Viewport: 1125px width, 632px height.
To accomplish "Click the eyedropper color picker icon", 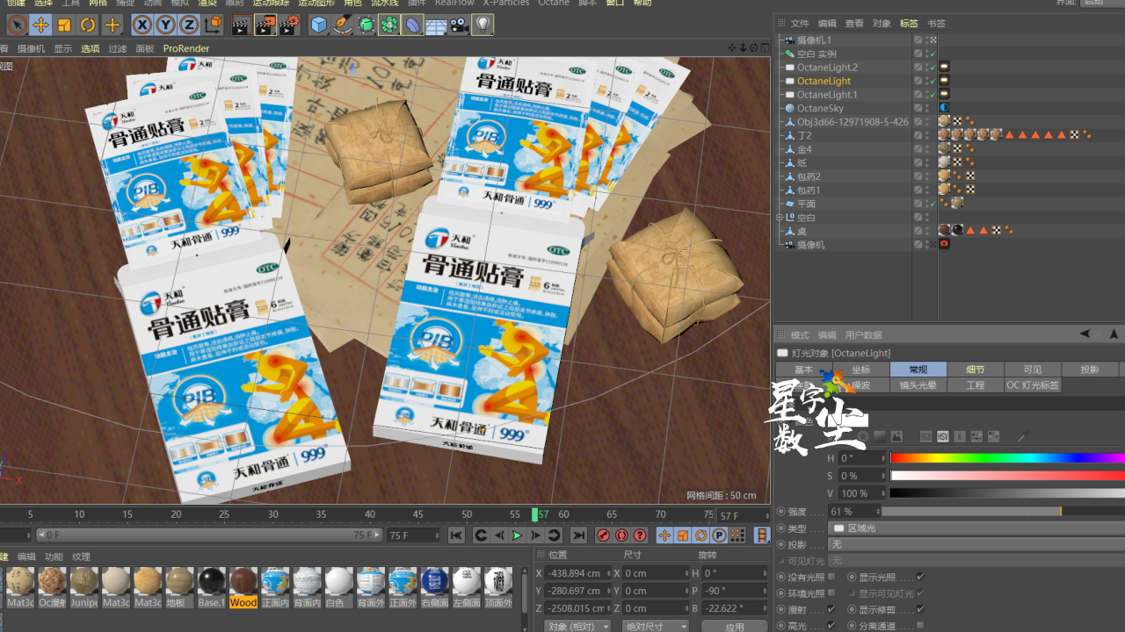I will [x=1021, y=437].
